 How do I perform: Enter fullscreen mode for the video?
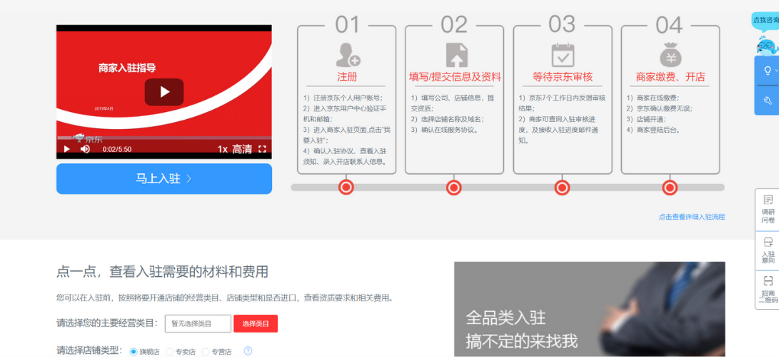[262, 150]
